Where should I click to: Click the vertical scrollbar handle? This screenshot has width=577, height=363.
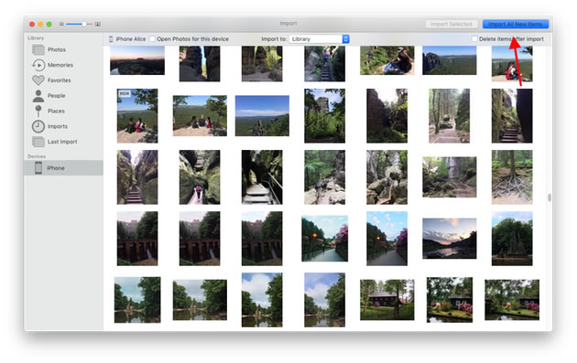tap(549, 198)
